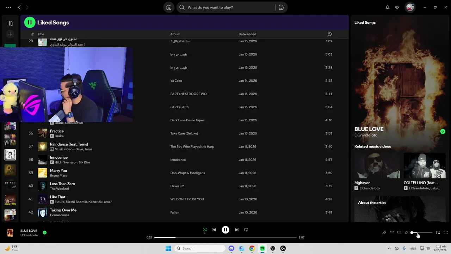
Task: Open the lyrics microphone icon
Action: point(384,232)
